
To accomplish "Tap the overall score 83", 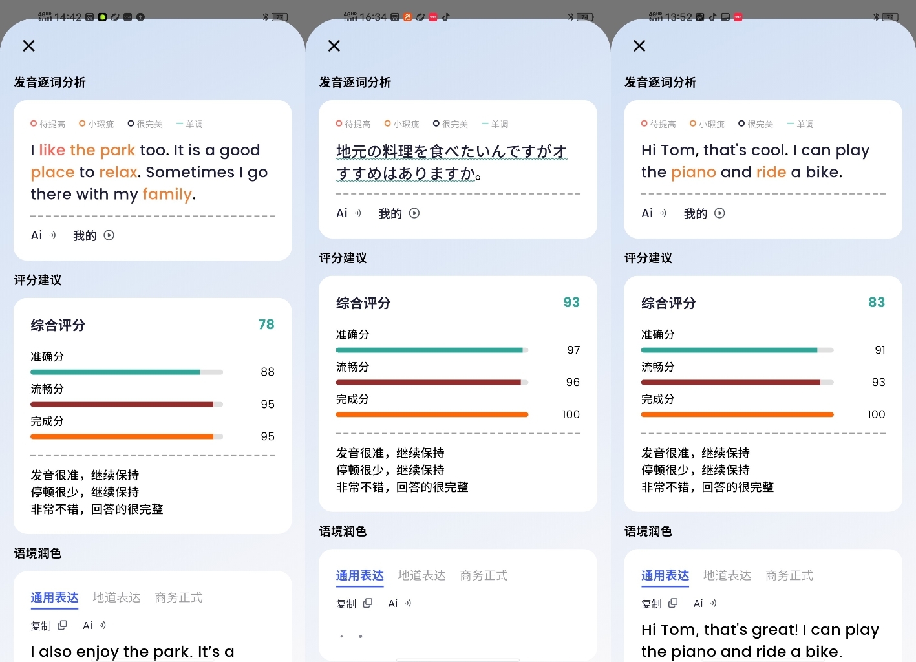I will (877, 303).
